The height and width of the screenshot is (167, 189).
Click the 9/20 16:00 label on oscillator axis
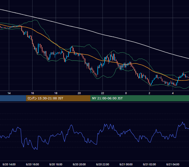point(33,164)
